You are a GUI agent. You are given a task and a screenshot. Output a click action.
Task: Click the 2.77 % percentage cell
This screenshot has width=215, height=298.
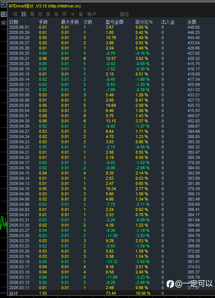click(142, 189)
